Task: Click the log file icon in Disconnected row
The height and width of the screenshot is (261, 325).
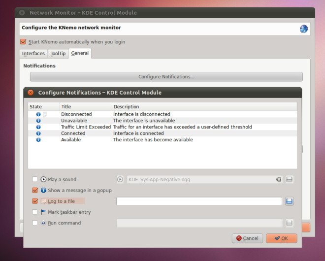Action: [x=45, y=114]
